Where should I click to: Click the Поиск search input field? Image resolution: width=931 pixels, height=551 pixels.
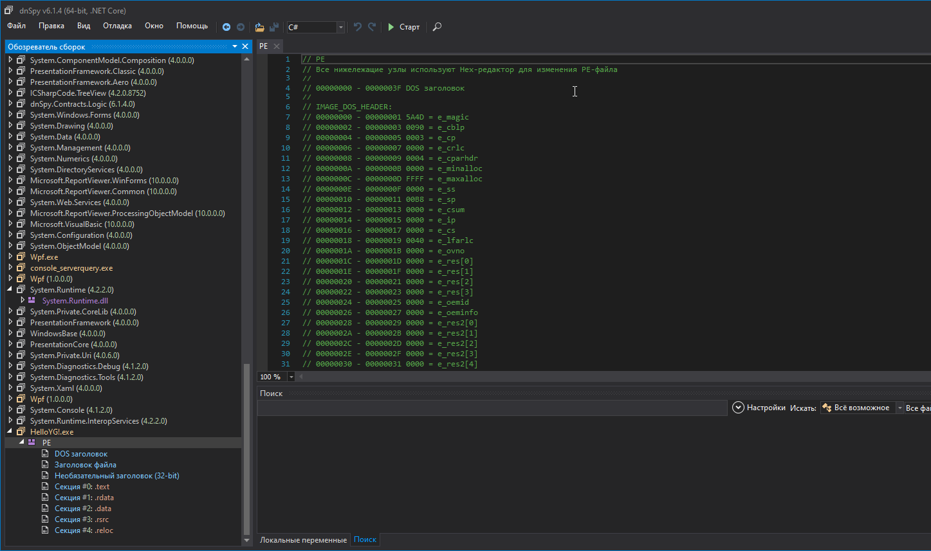492,408
